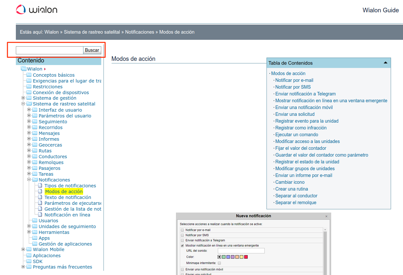The height and width of the screenshot is (275, 403).
Task: Click the folder icon next to SDK
Action: (x=29, y=261)
